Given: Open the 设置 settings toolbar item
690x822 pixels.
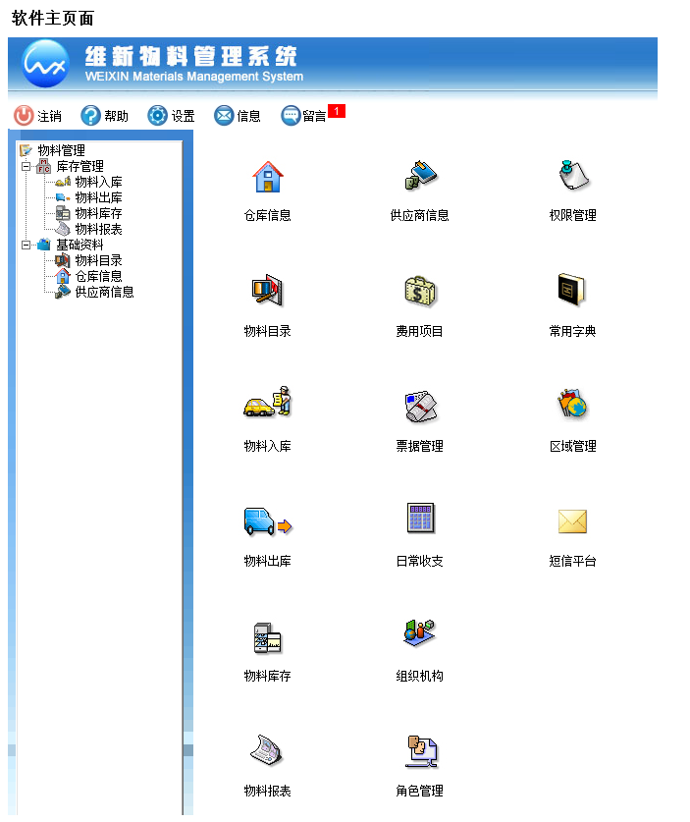Looking at the screenshot, I should coord(171,116).
